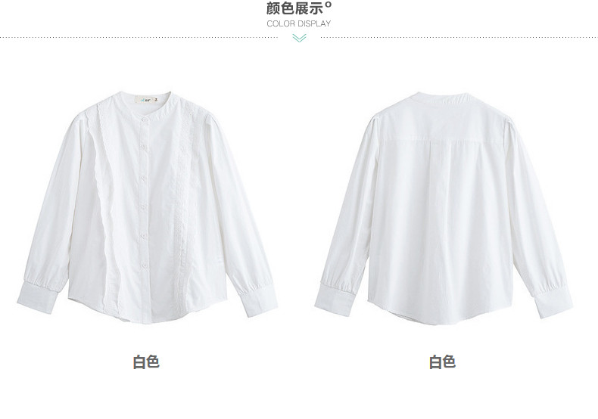Click the bottom button on the front placket
598x419 pixels.
pos(145,265)
